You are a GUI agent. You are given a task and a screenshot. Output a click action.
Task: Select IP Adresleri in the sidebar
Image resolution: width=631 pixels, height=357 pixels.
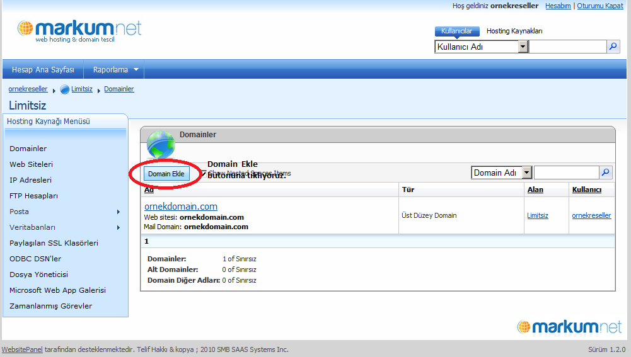31,180
